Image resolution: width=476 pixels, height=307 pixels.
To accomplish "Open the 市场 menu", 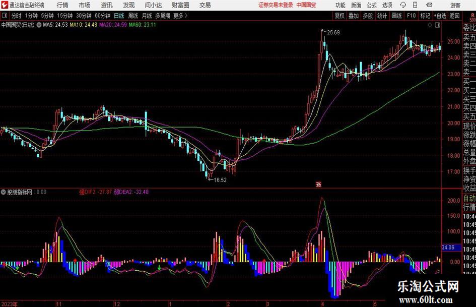I will (85, 5).
